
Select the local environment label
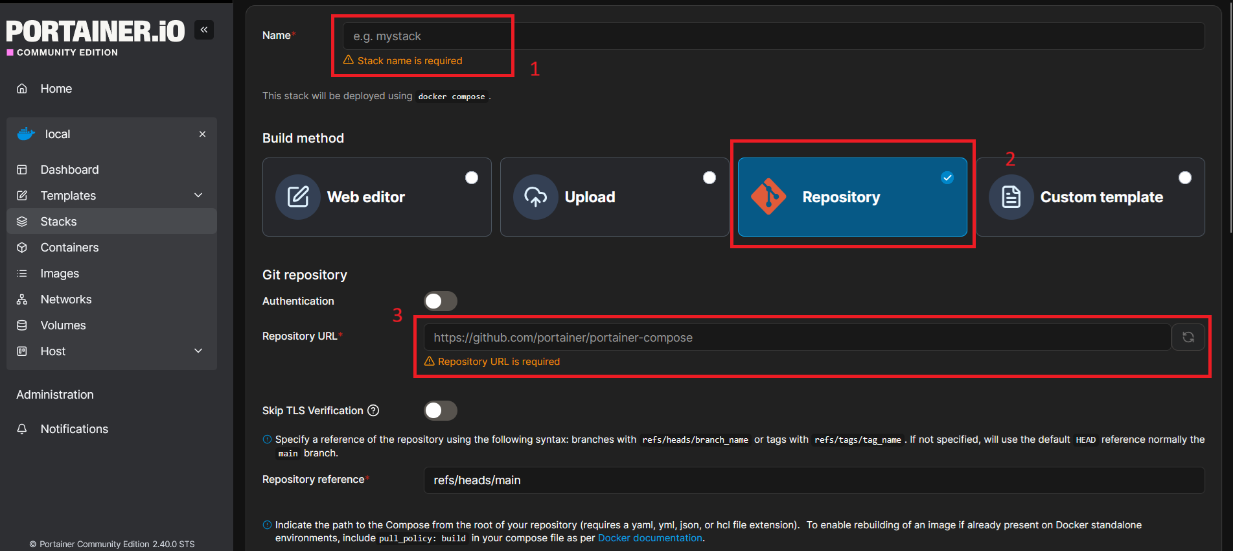58,134
